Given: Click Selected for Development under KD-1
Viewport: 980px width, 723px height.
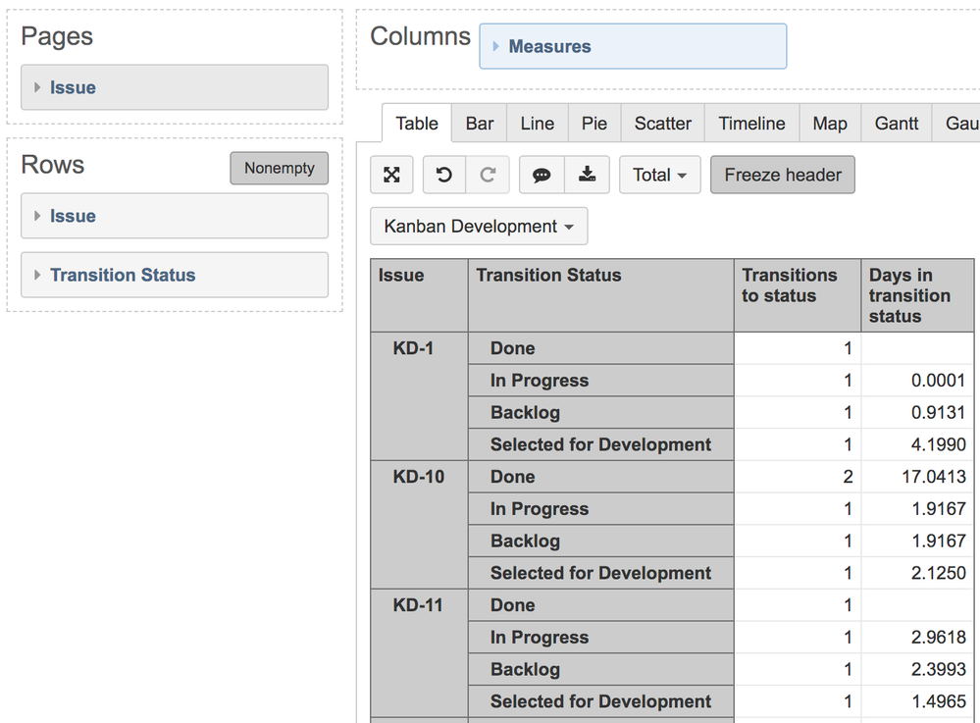Looking at the screenshot, I should [x=600, y=444].
